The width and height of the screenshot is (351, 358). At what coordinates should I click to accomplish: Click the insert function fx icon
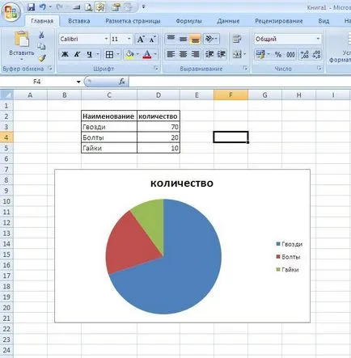point(122,82)
